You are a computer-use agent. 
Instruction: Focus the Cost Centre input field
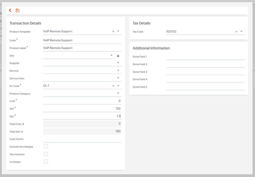82,139
